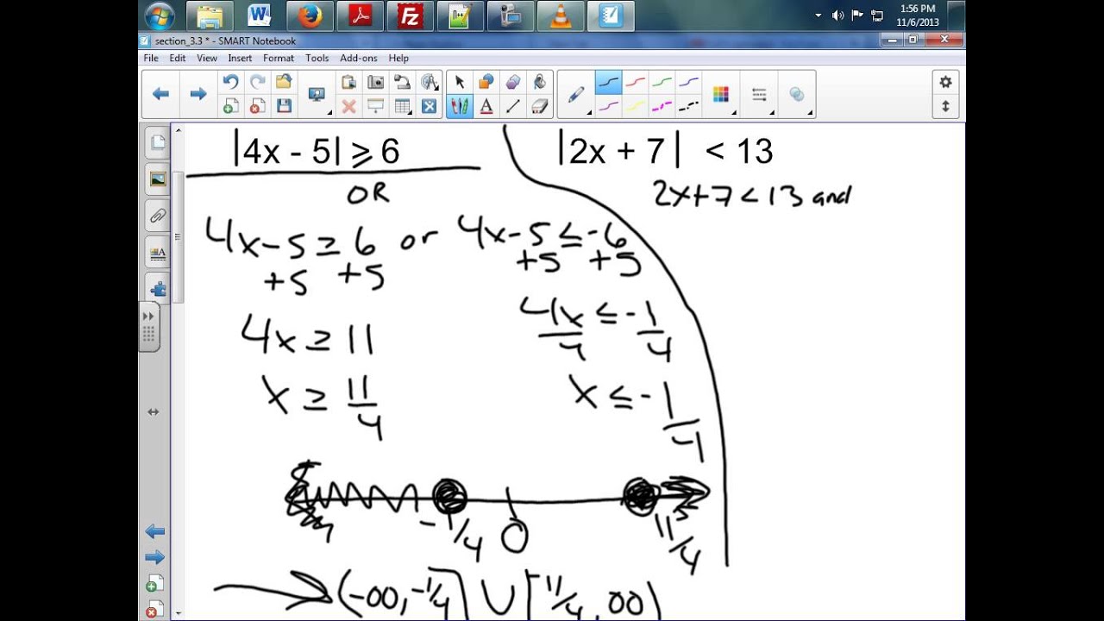Choose magenta dashed line style

coord(662,106)
